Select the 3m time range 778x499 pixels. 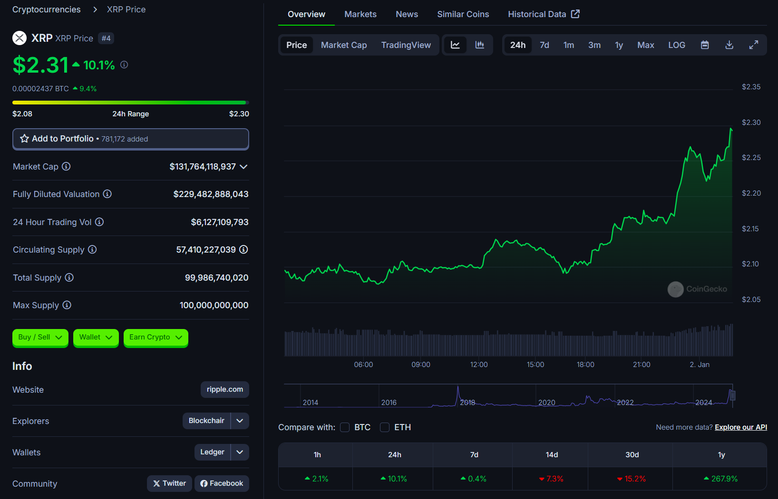[x=594, y=45]
